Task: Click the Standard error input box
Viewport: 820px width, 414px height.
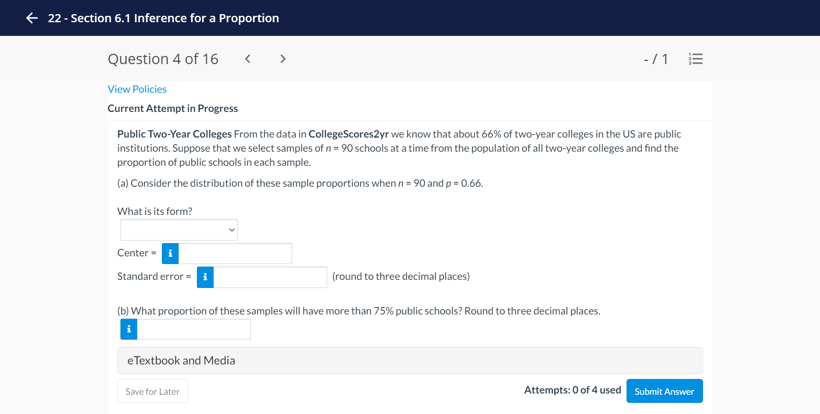Action: (x=270, y=277)
